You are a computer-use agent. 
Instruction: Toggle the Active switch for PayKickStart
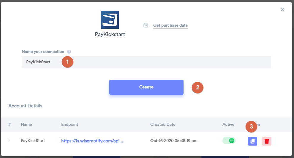click(229, 141)
